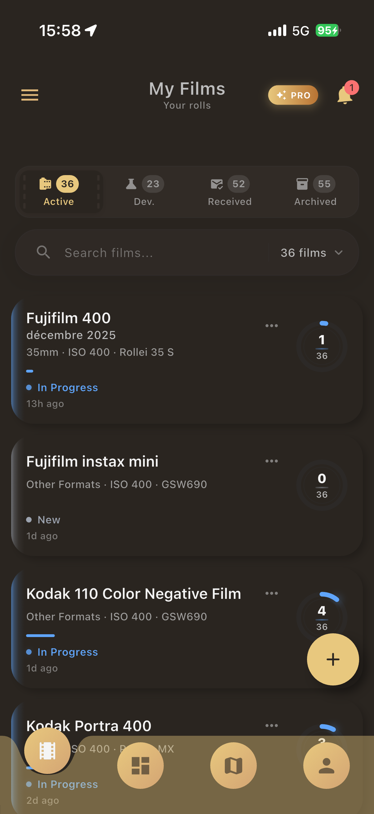
Task: Expand the 36 films dropdown
Action: [311, 253]
